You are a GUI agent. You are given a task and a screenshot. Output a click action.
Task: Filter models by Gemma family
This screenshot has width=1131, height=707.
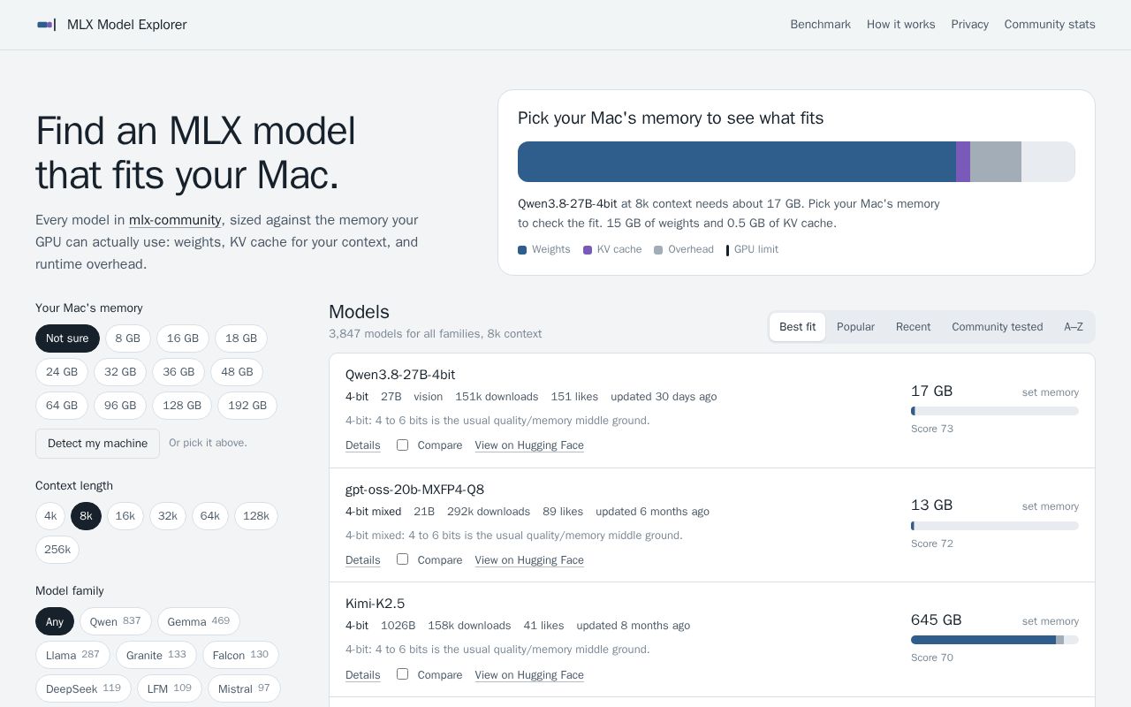point(199,621)
